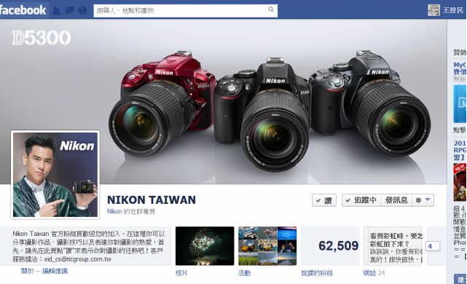Open the 網誌 notes tab
The height and width of the screenshot is (284, 467).
(x=370, y=272)
